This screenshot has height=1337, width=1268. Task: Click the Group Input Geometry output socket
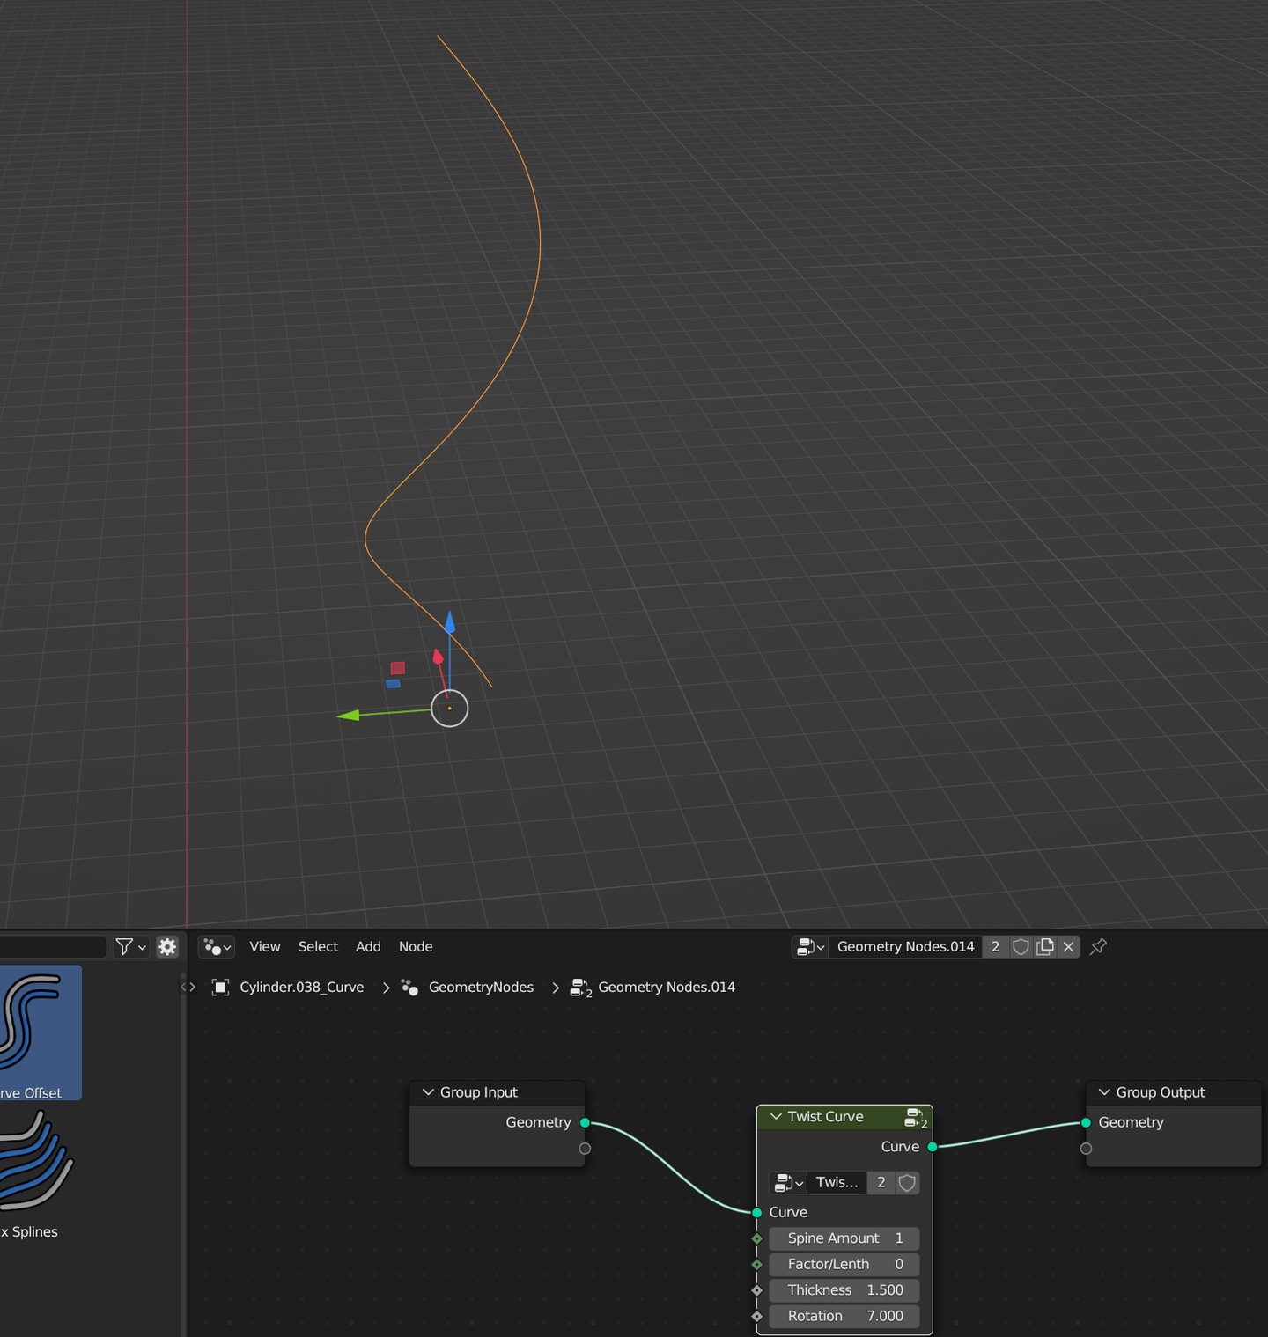point(585,1123)
